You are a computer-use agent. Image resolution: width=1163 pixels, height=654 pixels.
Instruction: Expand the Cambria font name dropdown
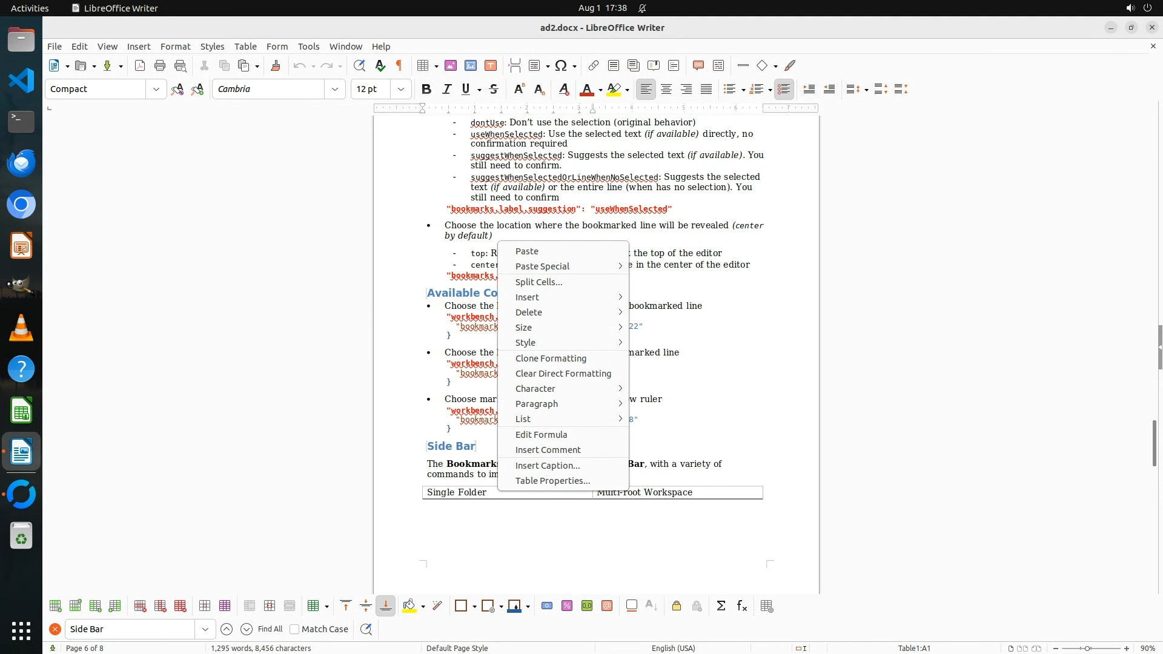[334, 89]
